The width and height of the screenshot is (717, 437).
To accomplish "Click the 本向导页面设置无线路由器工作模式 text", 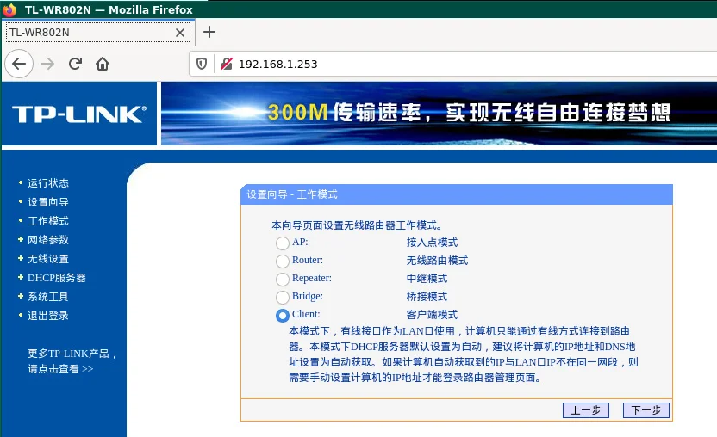I will pyautogui.click(x=357, y=225).
